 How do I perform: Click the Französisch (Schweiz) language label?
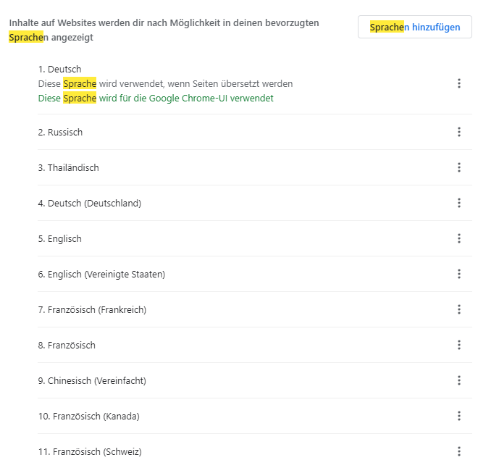90,452
